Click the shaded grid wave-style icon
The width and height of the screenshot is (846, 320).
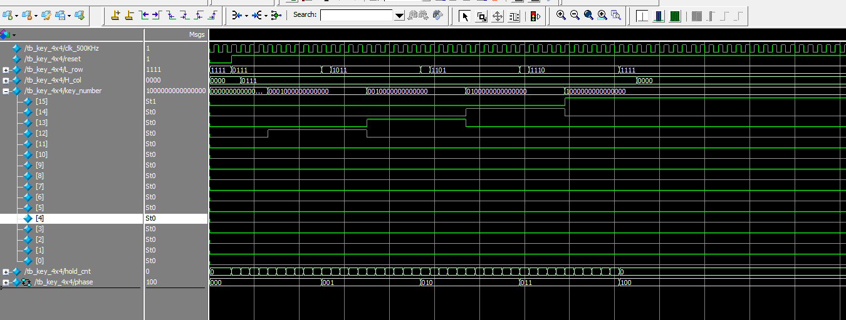pyautogui.click(x=697, y=16)
